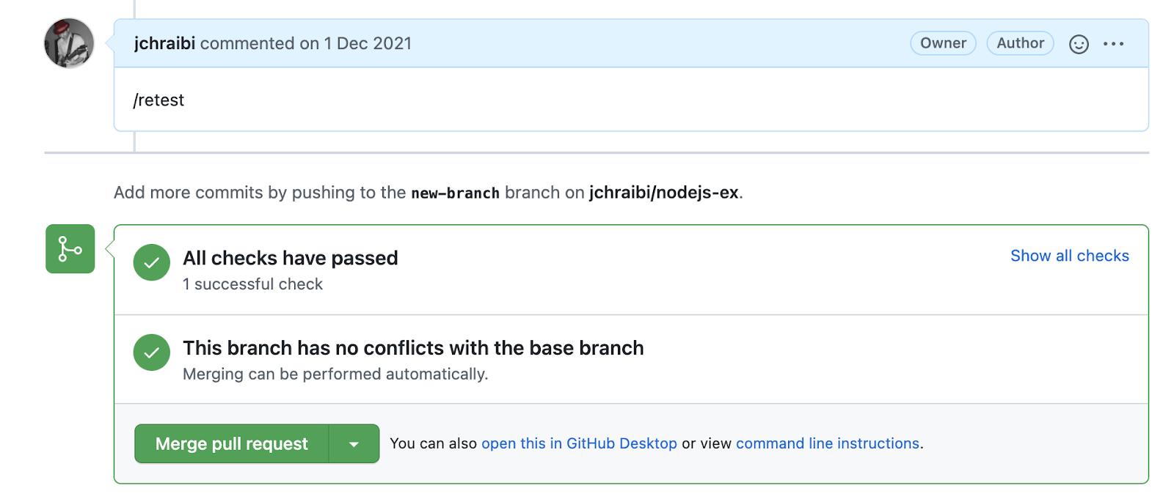Click the green check icon next to successful check
This screenshot has height=499, width=1174.
click(x=151, y=262)
